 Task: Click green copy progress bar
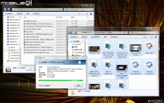tap(61, 80)
